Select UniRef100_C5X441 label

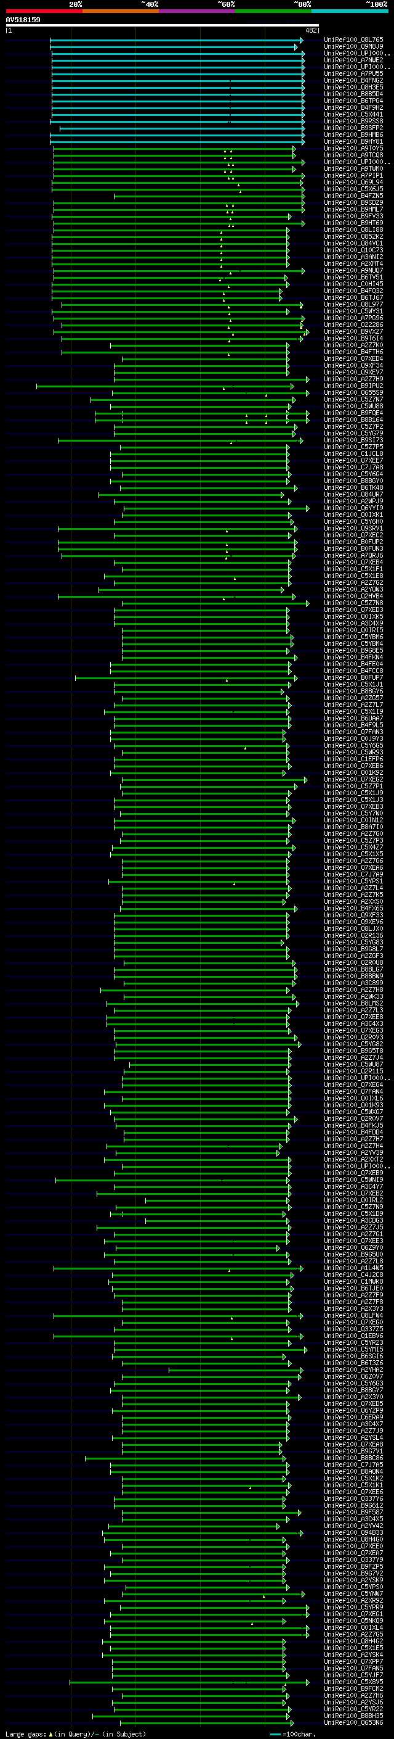click(x=353, y=115)
